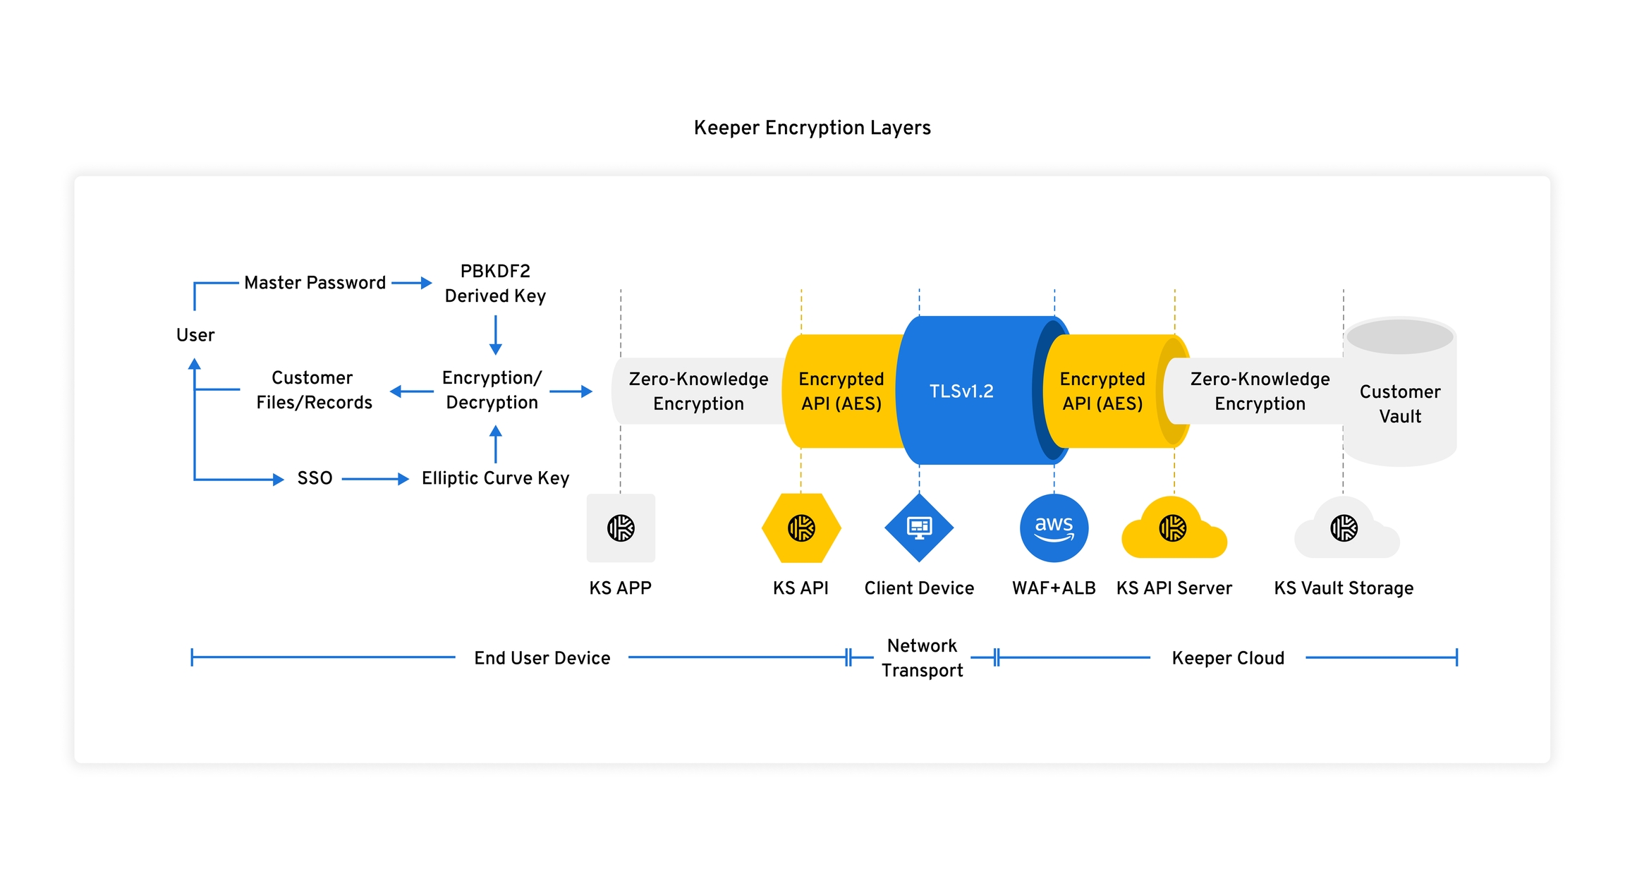This screenshot has width=1625, height=876.
Task: Select the Customer Vault cylinder graphic
Action: [x=1400, y=391]
